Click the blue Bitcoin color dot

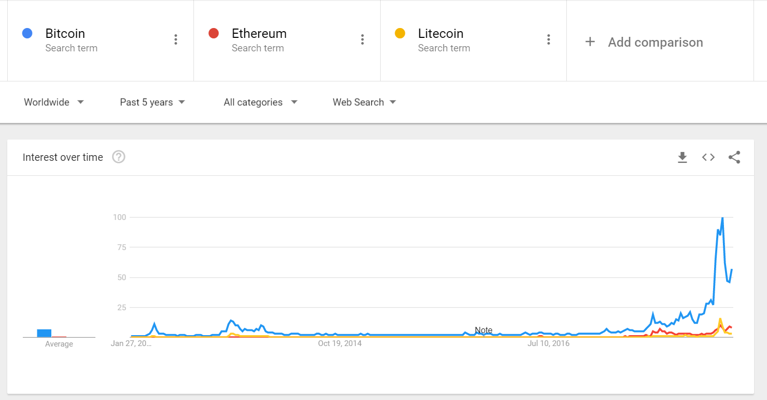coord(27,34)
